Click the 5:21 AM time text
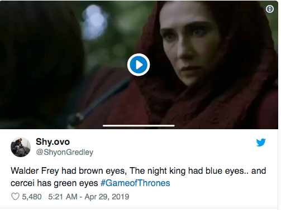281x210 pixels. (63, 197)
